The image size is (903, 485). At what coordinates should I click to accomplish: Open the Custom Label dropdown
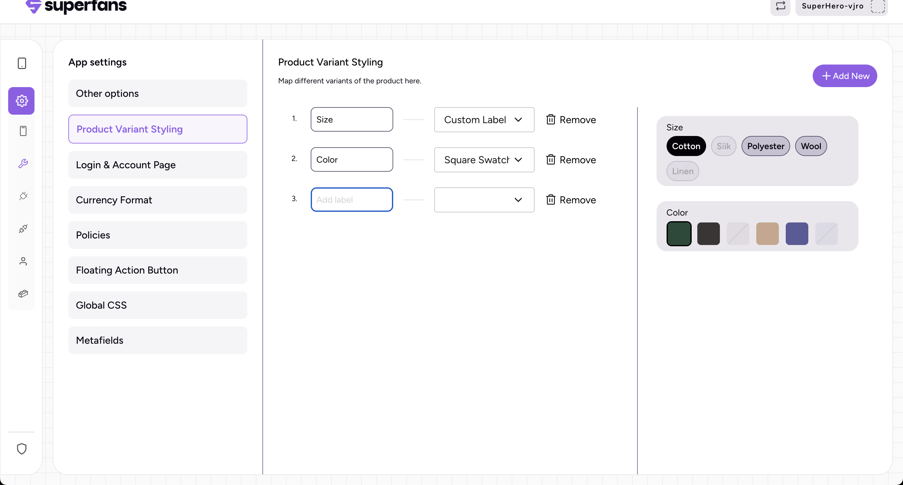pyautogui.click(x=484, y=120)
